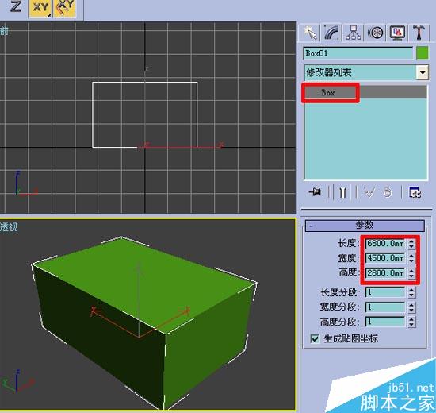This screenshot has height=413, width=436.
Task: Click the 修改器列表 dropdown arrow
Action: pos(423,73)
